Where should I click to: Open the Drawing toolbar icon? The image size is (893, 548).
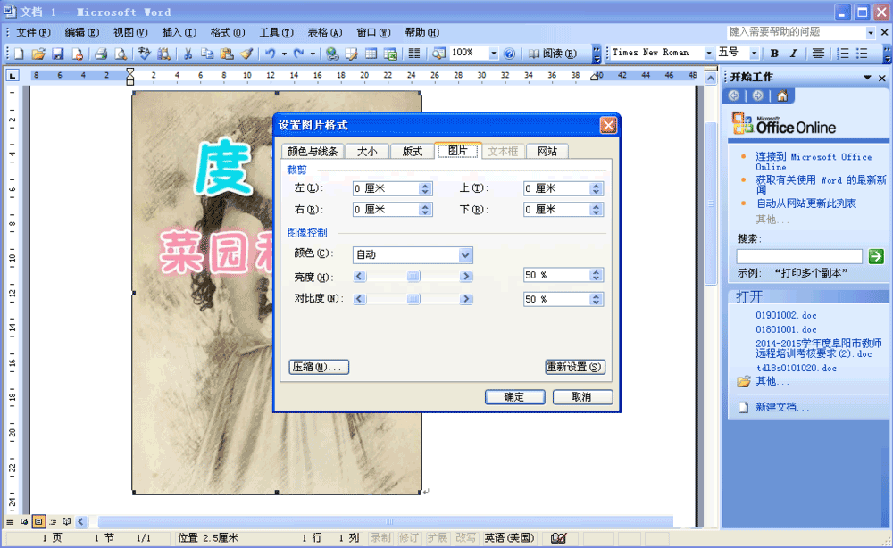tap(438, 53)
